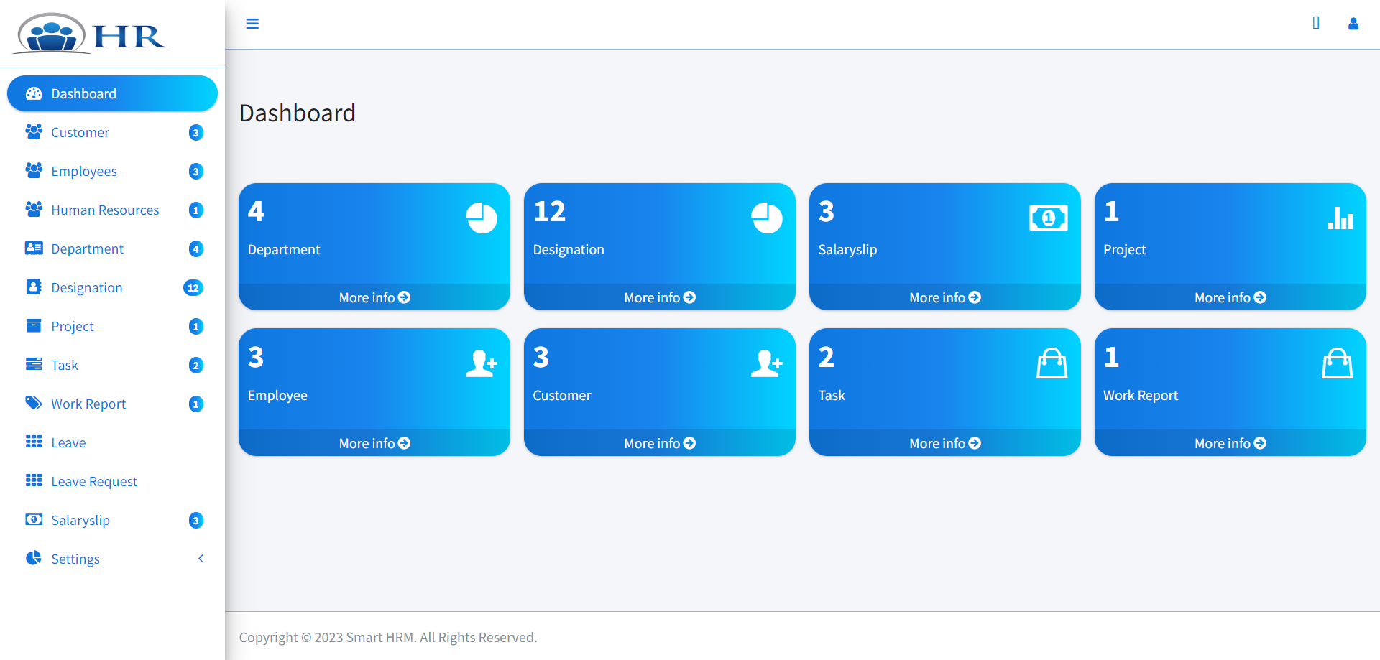Click More info on Work Report card
The width and height of the screenshot is (1380, 660).
click(1230, 443)
